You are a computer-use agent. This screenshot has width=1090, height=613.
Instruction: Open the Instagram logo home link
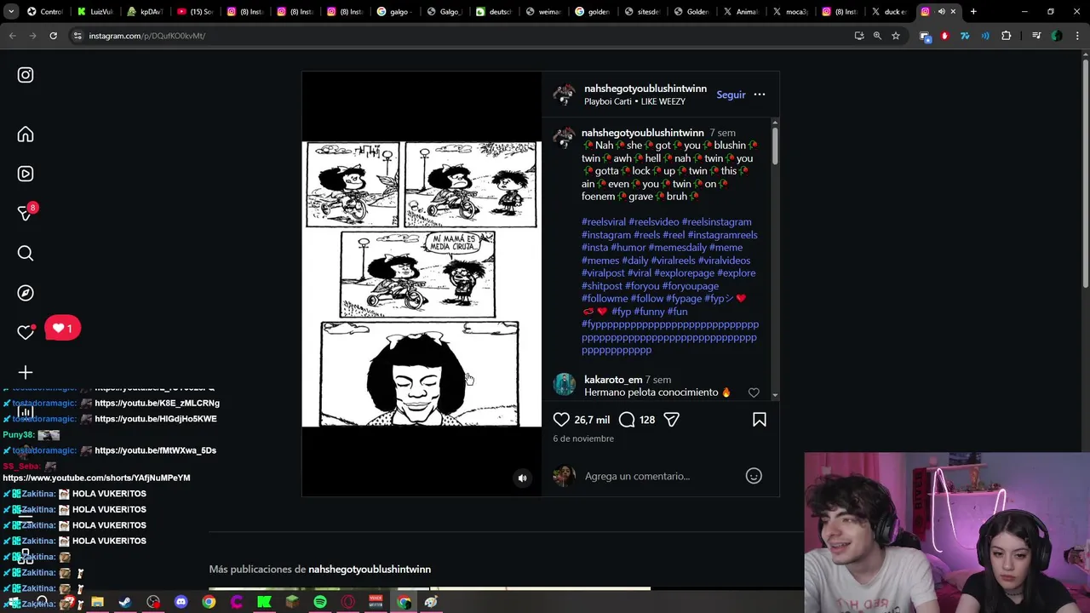tap(26, 75)
